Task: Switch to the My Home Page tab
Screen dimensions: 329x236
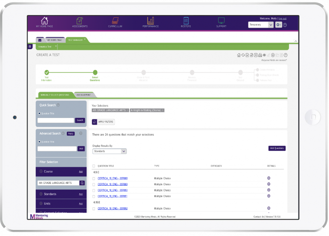Action: [x=54, y=40]
